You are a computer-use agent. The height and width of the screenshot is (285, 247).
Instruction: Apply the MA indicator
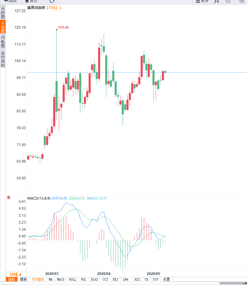point(51,280)
